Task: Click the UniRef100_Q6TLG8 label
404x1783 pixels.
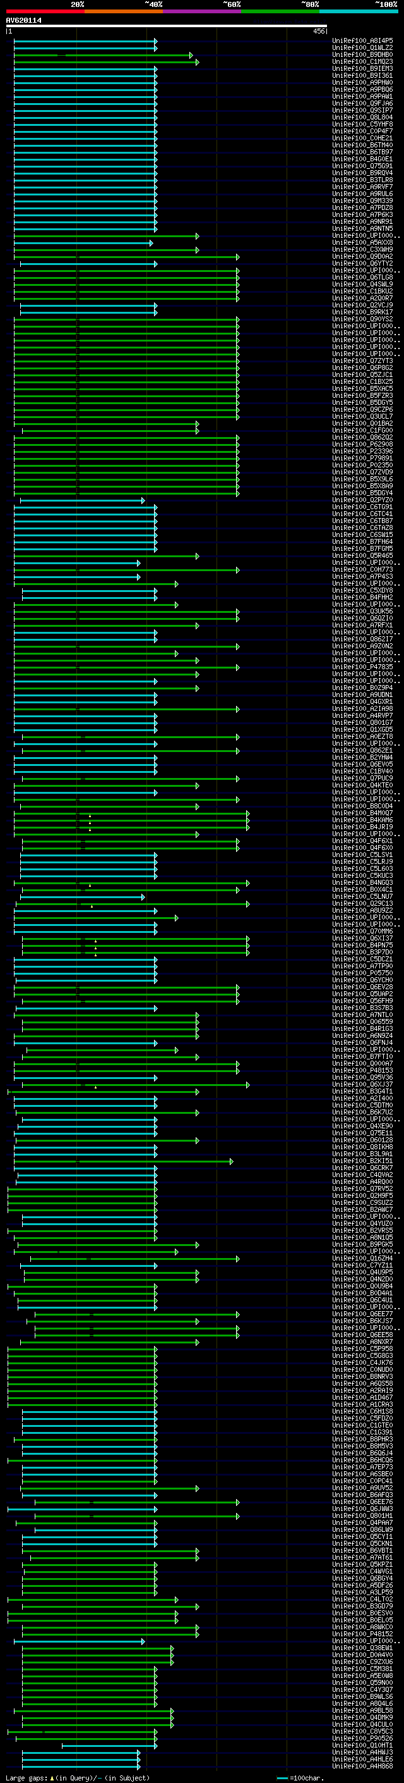Action: pos(362,277)
